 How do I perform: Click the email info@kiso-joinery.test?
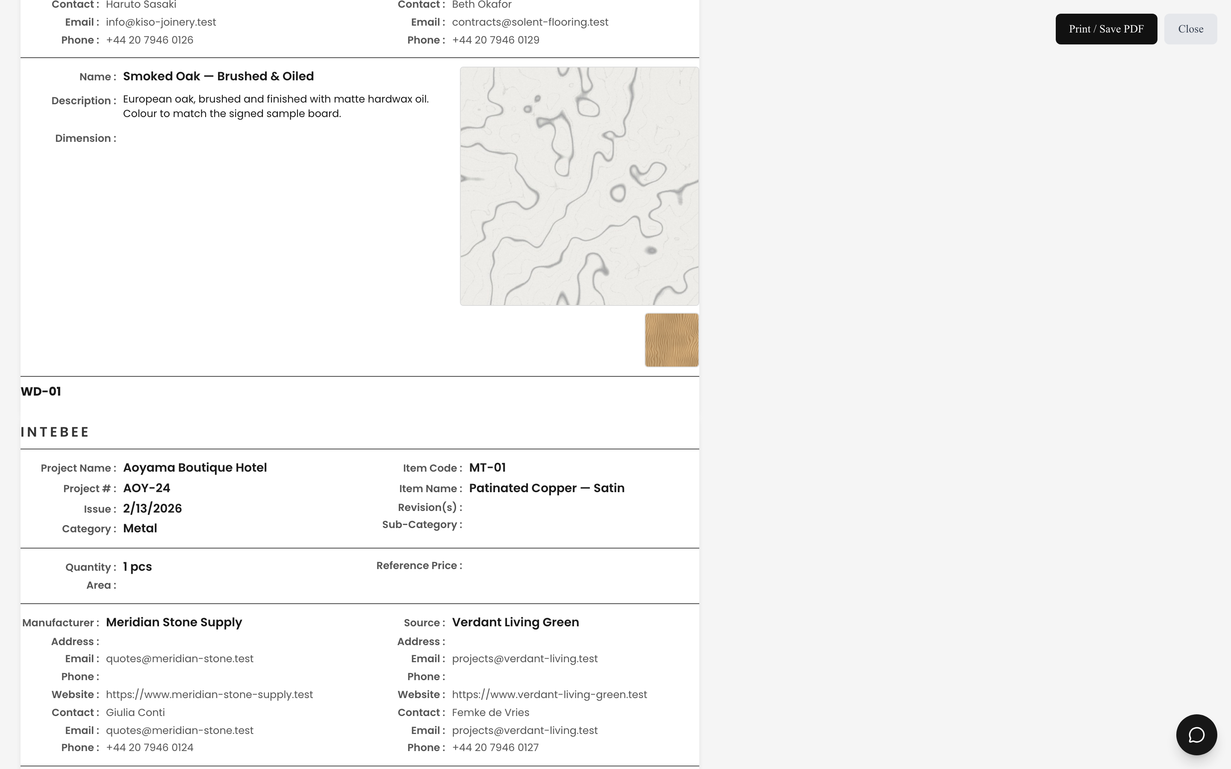click(161, 22)
